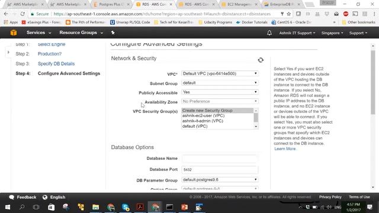
Task: Switch to the first AWS Marketplace tab
Action: [25, 4]
